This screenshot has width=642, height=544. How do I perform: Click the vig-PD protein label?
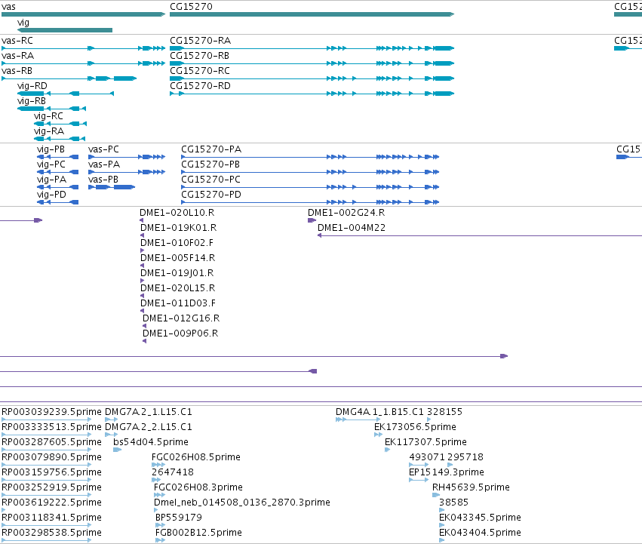point(51,195)
